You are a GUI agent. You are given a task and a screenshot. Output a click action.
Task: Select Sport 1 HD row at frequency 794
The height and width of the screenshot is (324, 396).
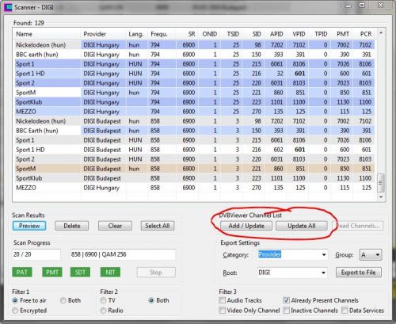(194, 74)
